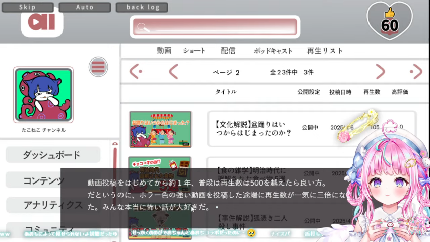The width and height of the screenshot is (430, 242).
Task: Click the たこねこ チャンネル name label
Action: click(x=43, y=130)
